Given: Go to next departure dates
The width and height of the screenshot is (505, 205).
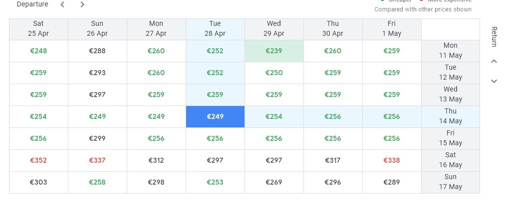Looking at the screenshot, I should pos(82,4).
